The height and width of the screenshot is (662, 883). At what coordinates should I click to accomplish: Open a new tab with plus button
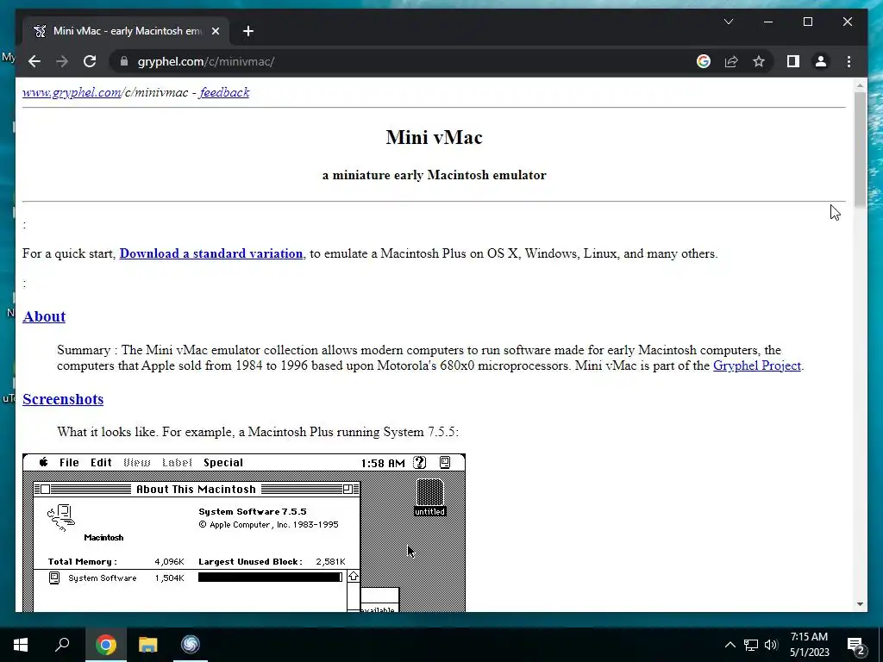point(248,31)
